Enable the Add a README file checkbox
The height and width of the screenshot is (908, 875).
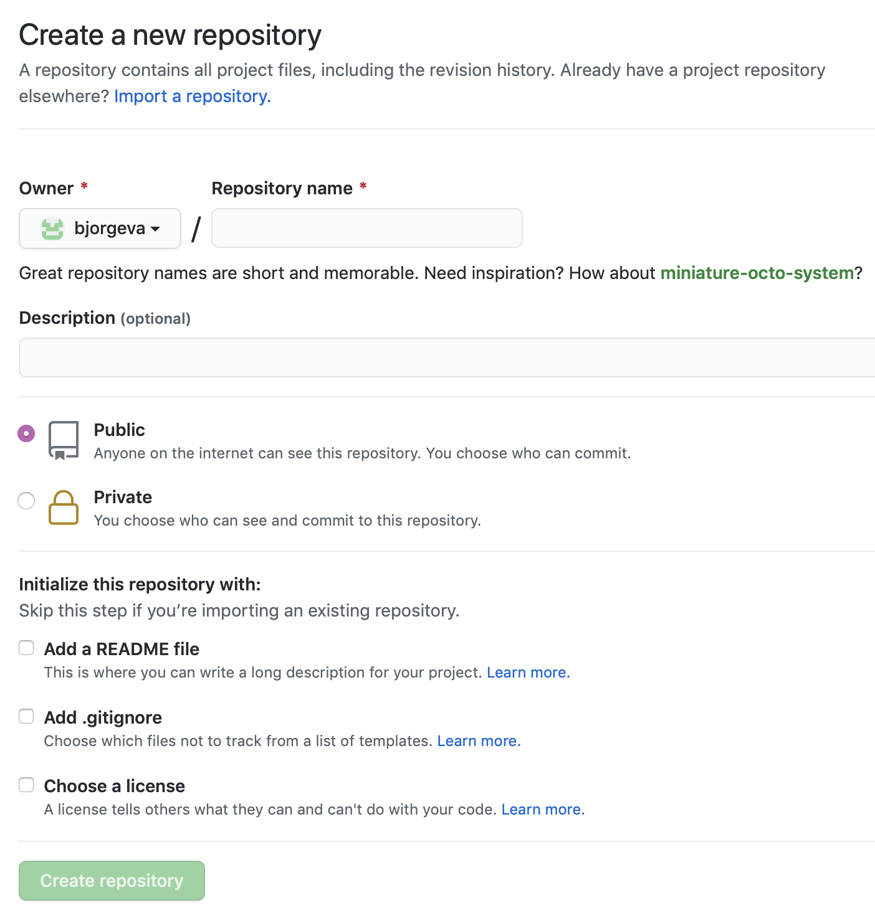pyautogui.click(x=26, y=648)
